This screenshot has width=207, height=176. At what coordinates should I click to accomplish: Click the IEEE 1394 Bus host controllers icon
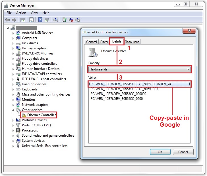point(18,79)
